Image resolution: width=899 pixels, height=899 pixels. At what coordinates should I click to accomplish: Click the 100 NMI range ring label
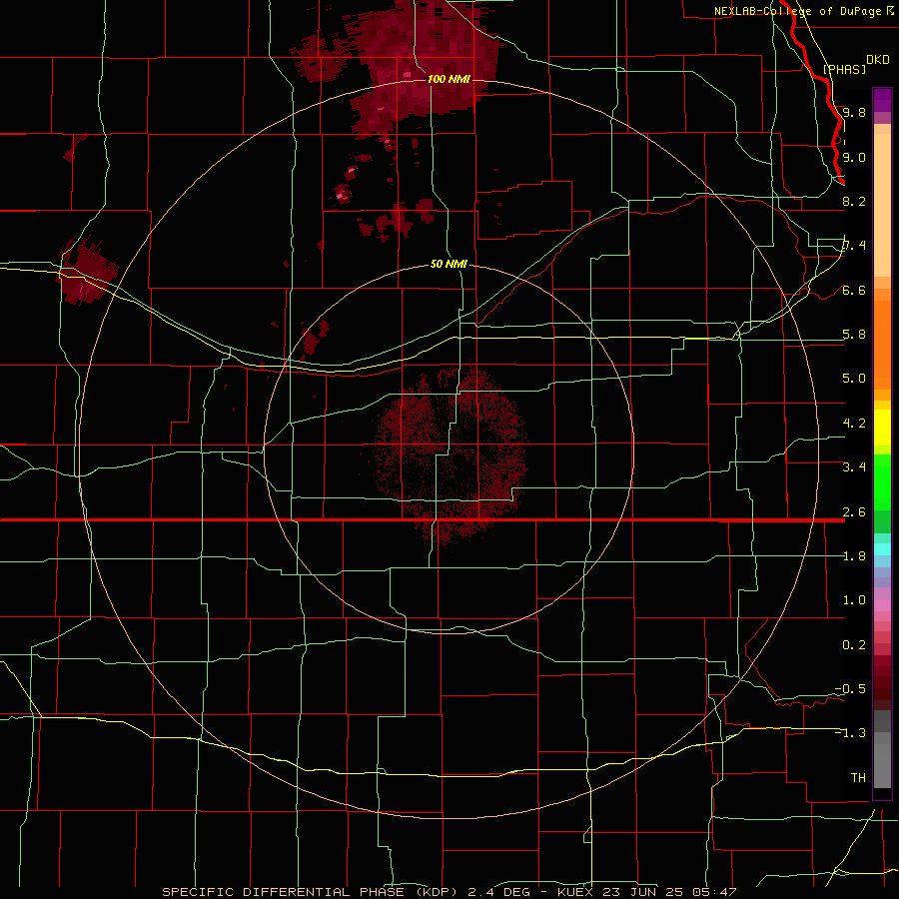tap(449, 79)
